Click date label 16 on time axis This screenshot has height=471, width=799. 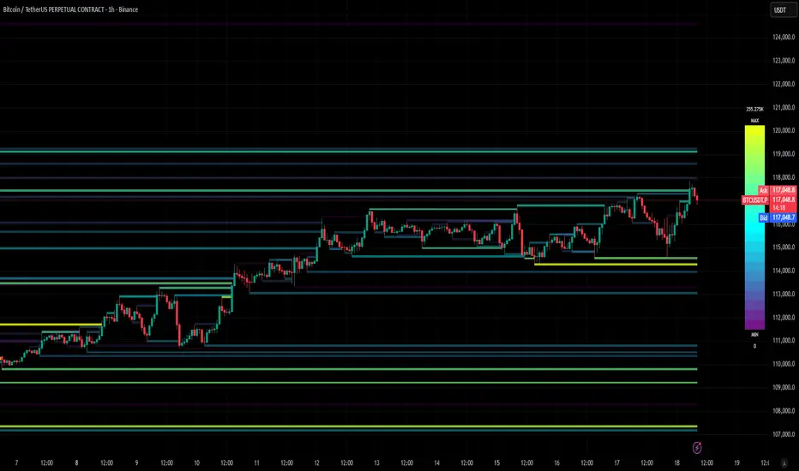click(x=557, y=462)
